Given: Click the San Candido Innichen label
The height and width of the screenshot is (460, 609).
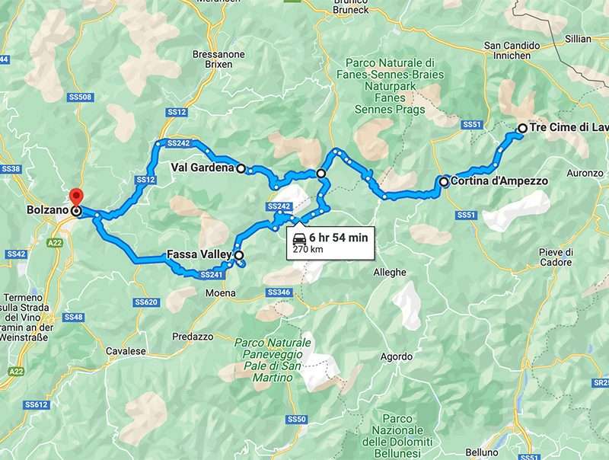Looking at the screenshot, I should (512, 50).
